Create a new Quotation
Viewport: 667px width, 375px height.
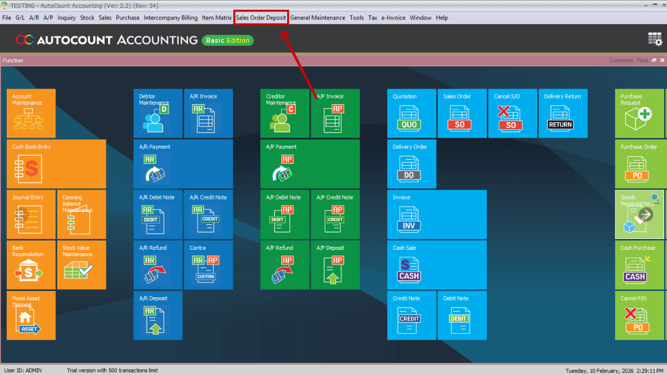[411, 113]
